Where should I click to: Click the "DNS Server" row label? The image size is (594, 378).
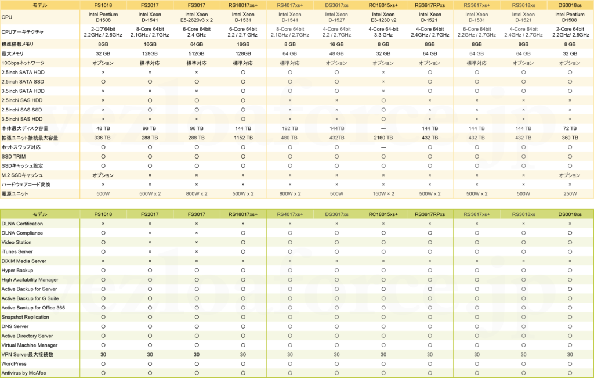[x=15, y=326]
